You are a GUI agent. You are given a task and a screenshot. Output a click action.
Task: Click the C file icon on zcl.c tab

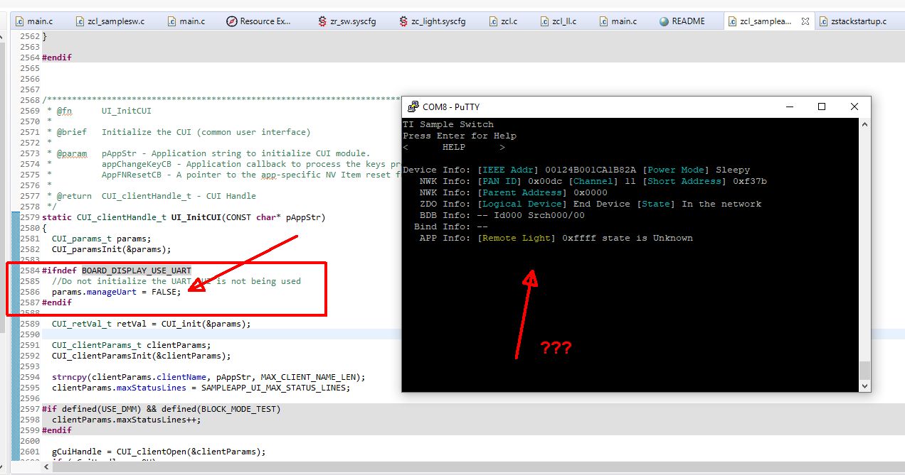(494, 21)
